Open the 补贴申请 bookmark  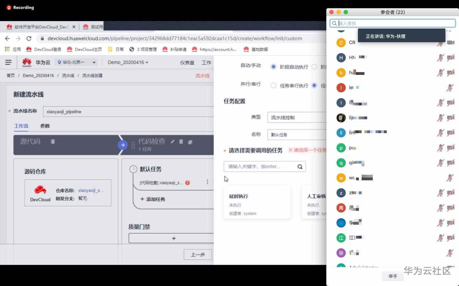(174, 49)
